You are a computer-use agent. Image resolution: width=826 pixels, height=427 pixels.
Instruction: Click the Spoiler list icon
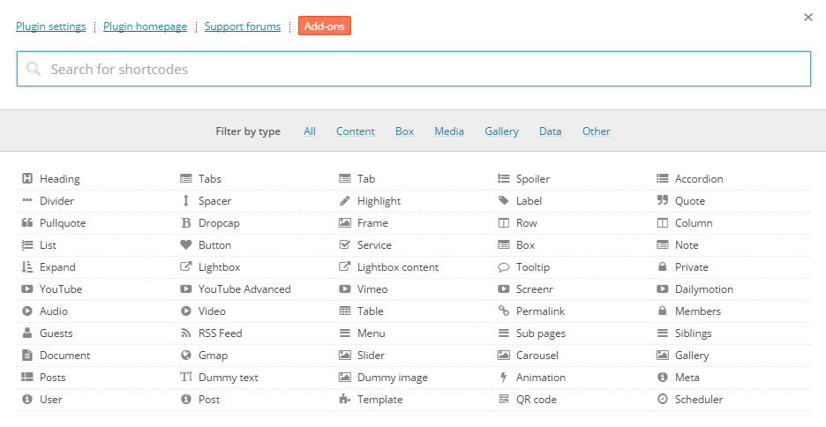[504, 178]
